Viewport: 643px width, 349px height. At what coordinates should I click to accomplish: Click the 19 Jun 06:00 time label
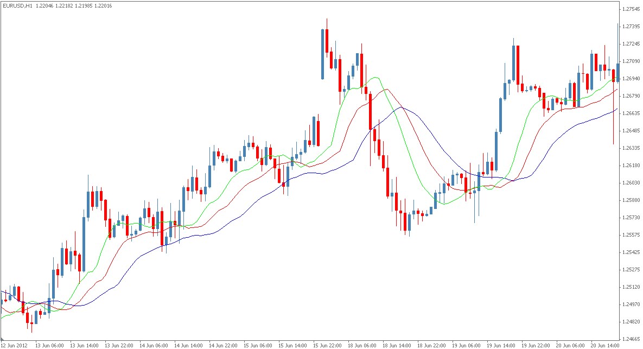(x=466, y=345)
